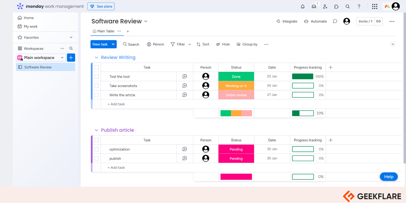This screenshot has width=406, height=203.
Task: Expand Favorites section chevron
Action: pos(71,37)
